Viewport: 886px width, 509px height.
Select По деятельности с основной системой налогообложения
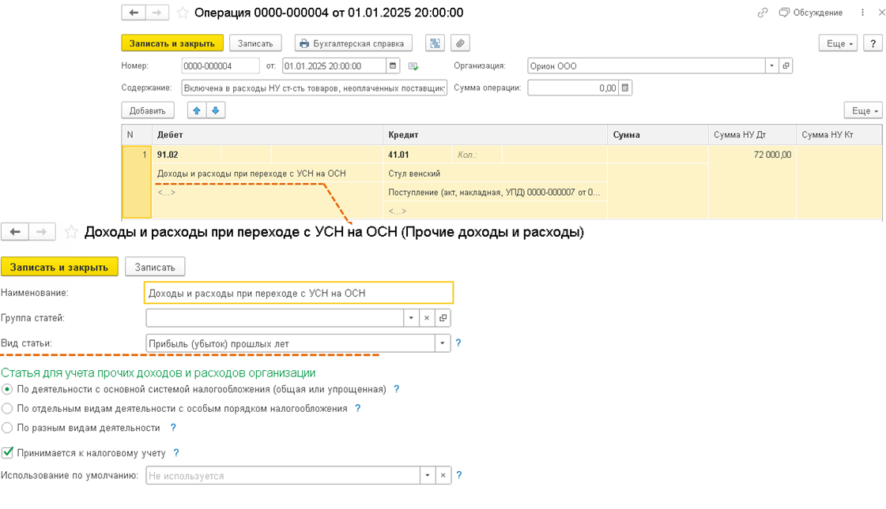7,389
